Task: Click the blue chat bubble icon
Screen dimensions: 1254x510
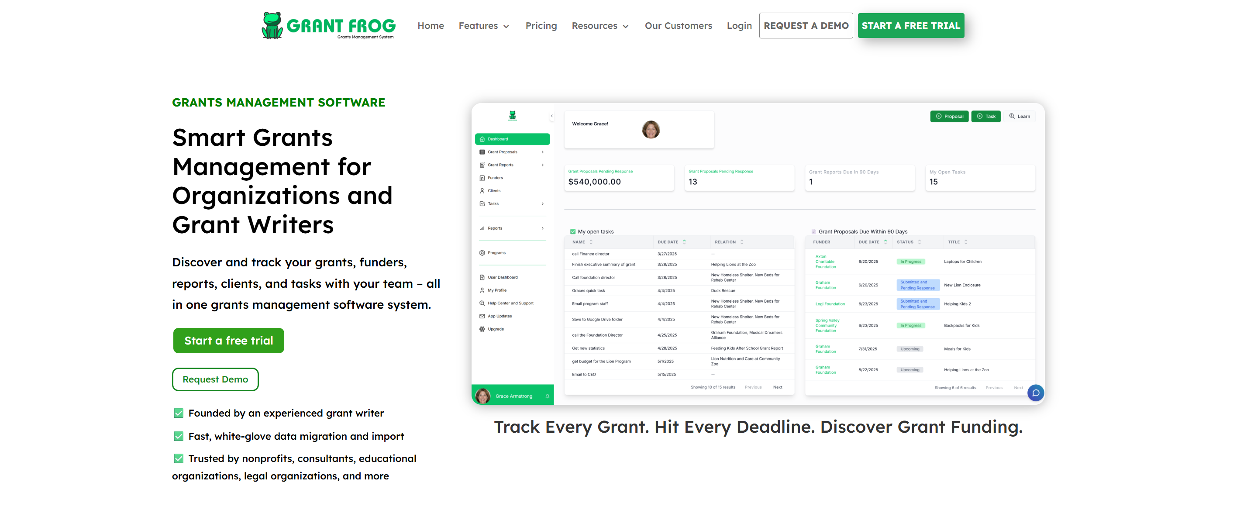Action: pyautogui.click(x=1035, y=392)
